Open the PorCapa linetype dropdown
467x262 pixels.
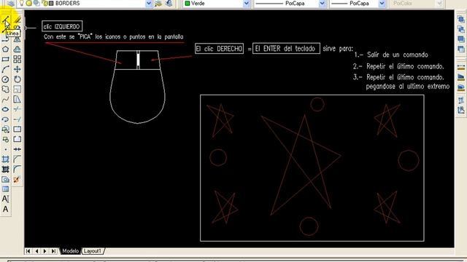pos(322,4)
